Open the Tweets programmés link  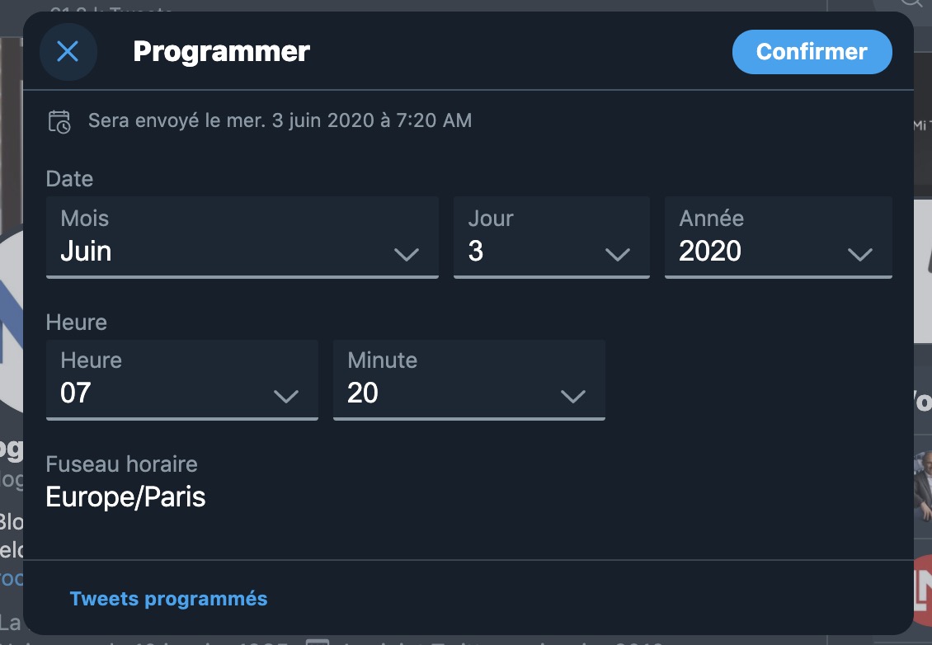(x=168, y=599)
